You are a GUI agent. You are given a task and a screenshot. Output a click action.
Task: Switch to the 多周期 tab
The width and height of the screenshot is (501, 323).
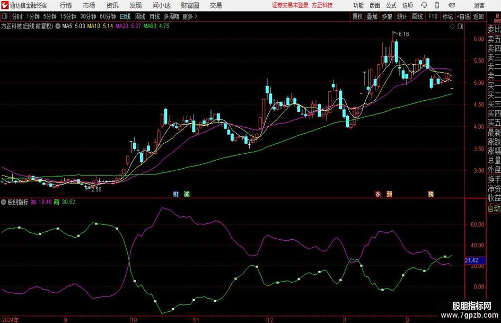tap(171, 16)
